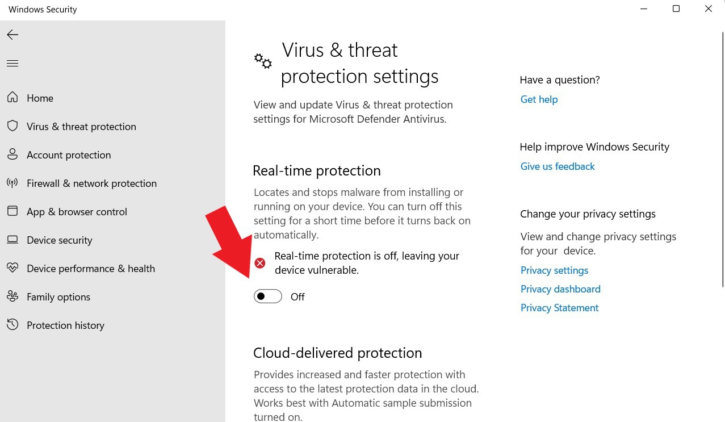725x422 pixels.
Task: Open the Get help link
Action: coord(539,99)
